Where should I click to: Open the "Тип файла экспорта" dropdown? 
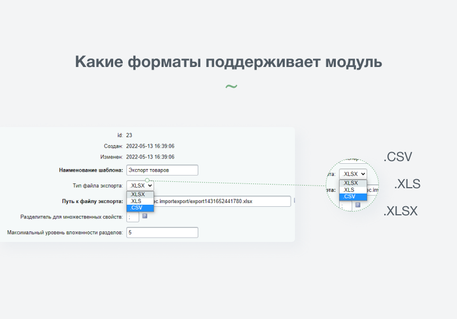coord(140,186)
